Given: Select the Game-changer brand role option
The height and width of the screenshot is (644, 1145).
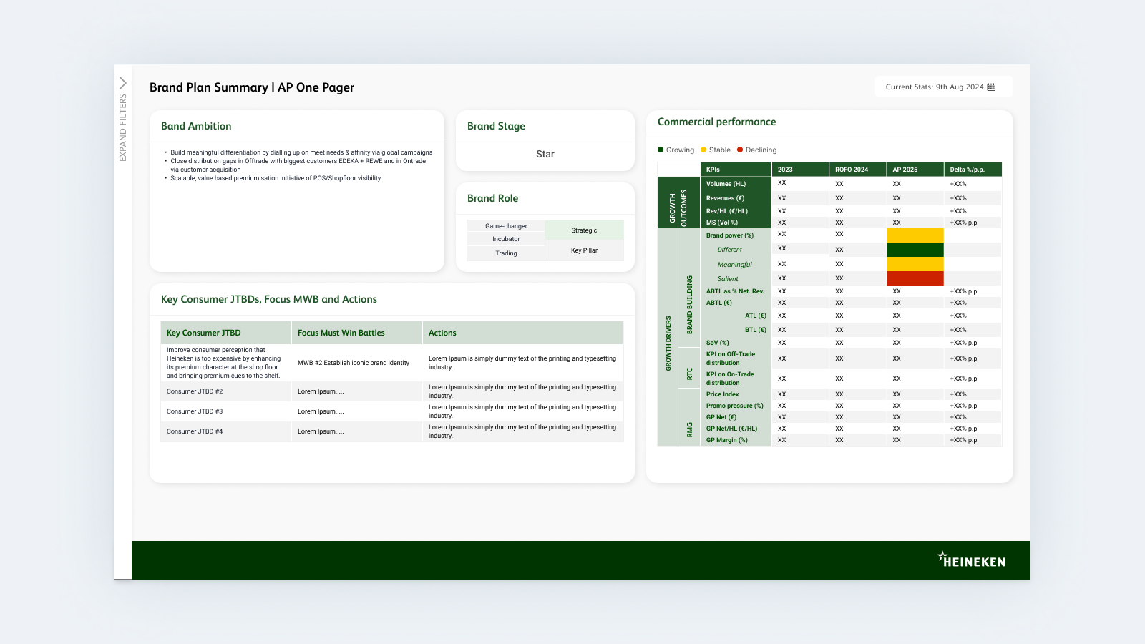Looking at the screenshot, I should point(505,225).
